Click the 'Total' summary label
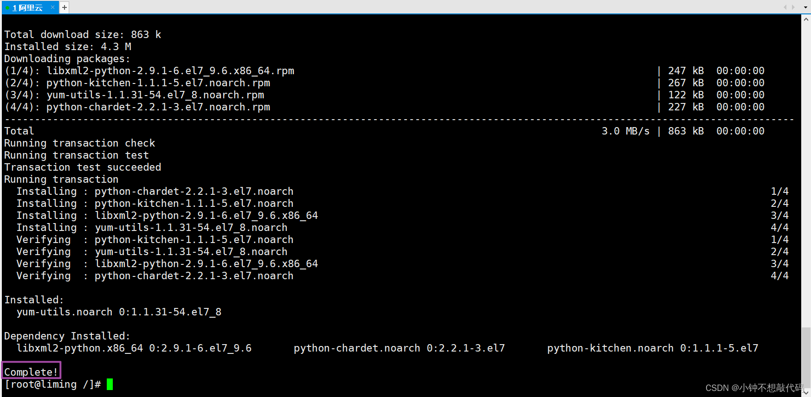The width and height of the screenshot is (811, 397). [19, 131]
